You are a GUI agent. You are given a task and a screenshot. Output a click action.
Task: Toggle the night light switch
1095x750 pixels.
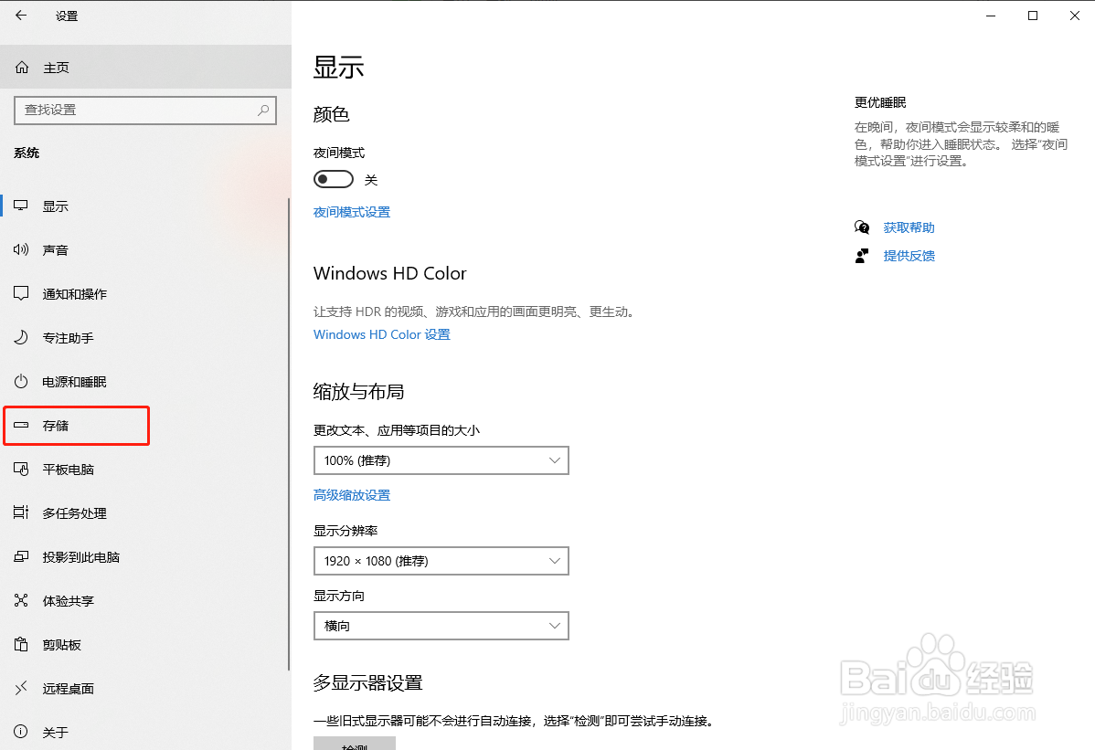tap(334, 180)
